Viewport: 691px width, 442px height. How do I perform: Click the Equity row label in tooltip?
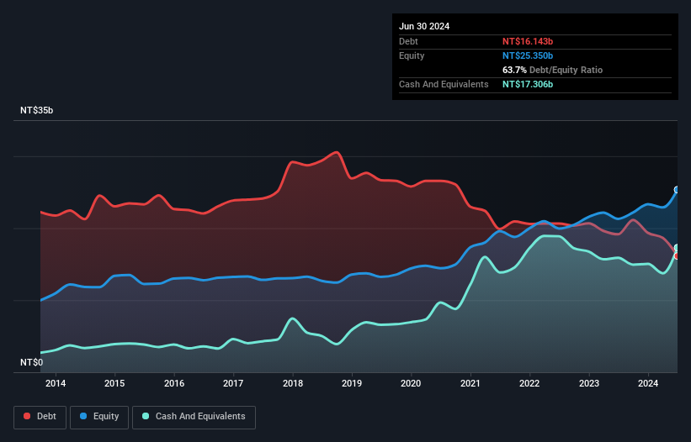click(x=412, y=55)
